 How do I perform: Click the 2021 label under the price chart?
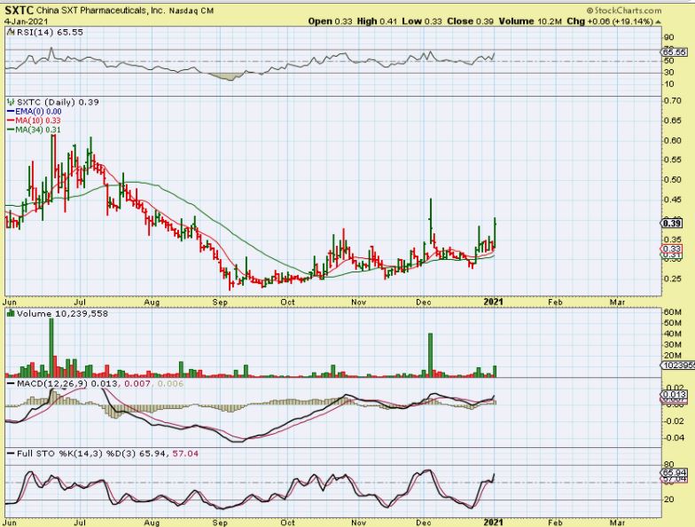[x=493, y=302]
